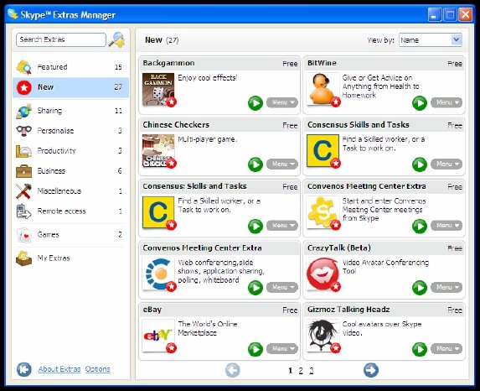Image resolution: width=480 pixels, height=391 pixels.
Task: Click the back arrow icon beside About Extras
Action: click(24, 369)
